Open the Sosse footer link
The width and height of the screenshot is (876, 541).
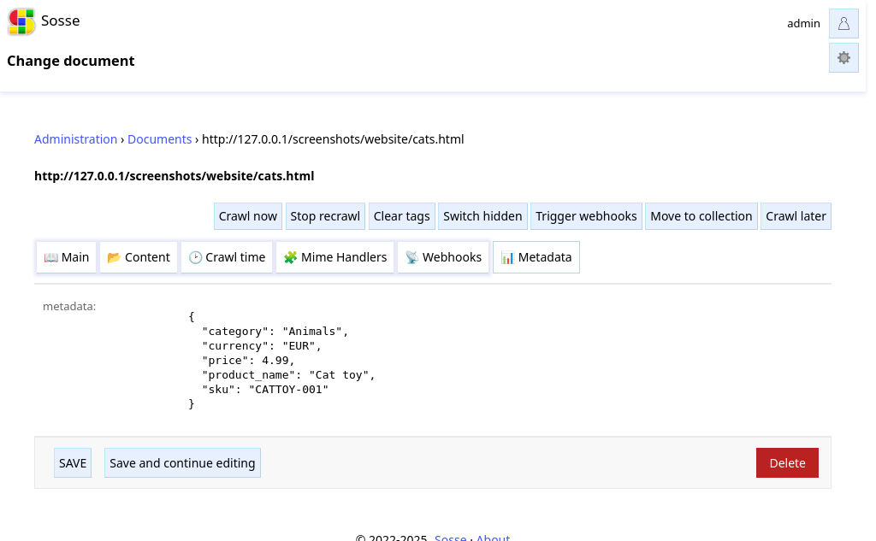click(x=450, y=538)
